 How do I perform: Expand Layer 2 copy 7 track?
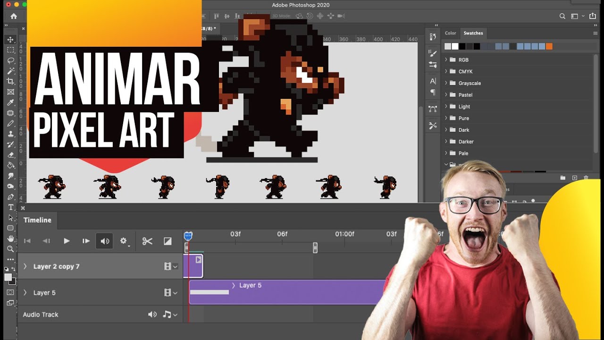coord(25,266)
